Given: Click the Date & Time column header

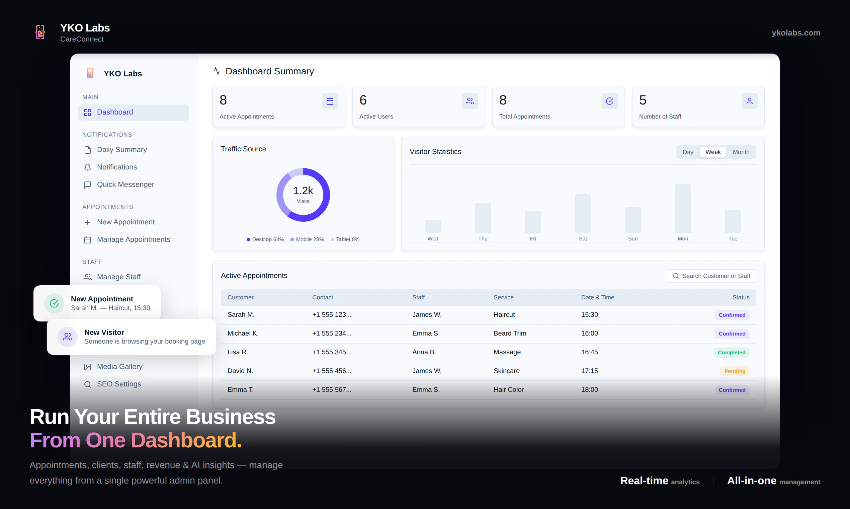Looking at the screenshot, I should pyautogui.click(x=597, y=298).
